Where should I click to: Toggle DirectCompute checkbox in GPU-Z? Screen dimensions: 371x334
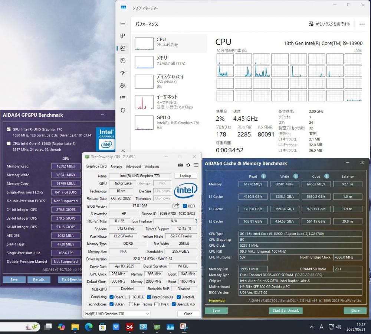pyautogui.click(x=149, y=297)
